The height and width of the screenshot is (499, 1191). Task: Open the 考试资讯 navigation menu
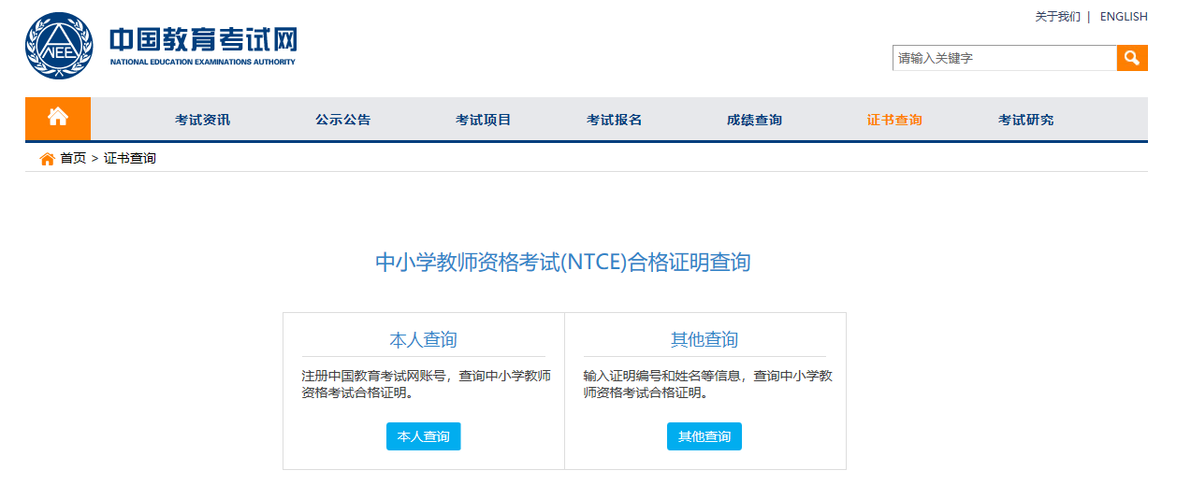(x=202, y=120)
